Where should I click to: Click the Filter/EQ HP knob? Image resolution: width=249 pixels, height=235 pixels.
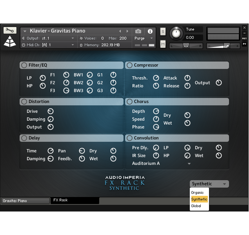coord(43,86)
